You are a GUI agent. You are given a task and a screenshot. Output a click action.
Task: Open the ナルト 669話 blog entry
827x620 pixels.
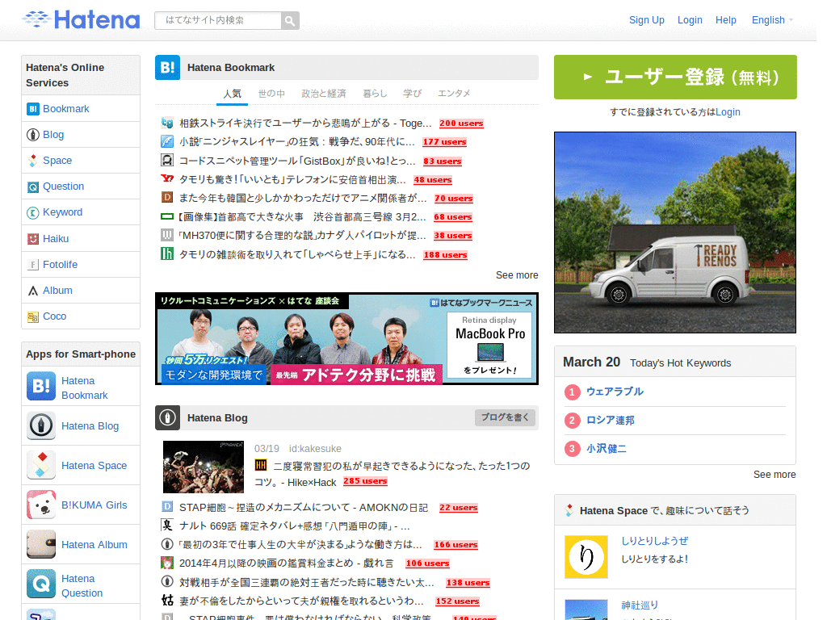(295, 526)
